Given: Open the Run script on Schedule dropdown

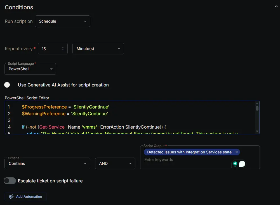Looking at the screenshot, I should coord(62,21).
